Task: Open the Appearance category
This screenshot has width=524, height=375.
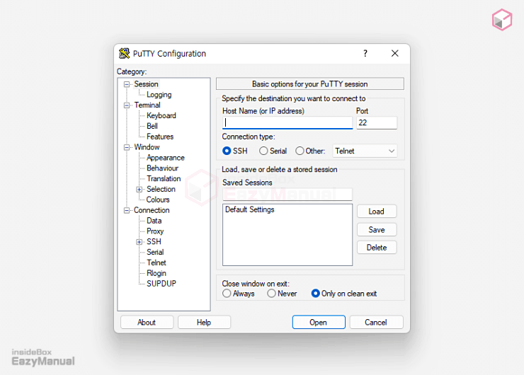Action: 166,158
